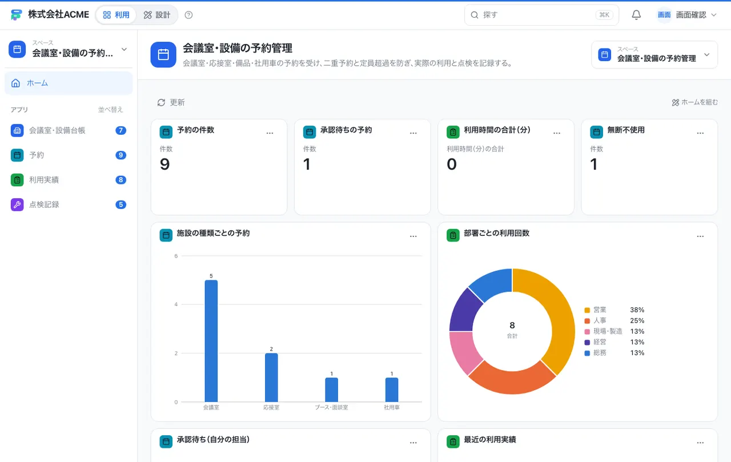
Task: Switch to 利用 mode
Action: click(x=116, y=15)
